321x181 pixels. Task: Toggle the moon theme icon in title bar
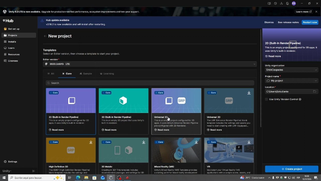tap(275, 4)
